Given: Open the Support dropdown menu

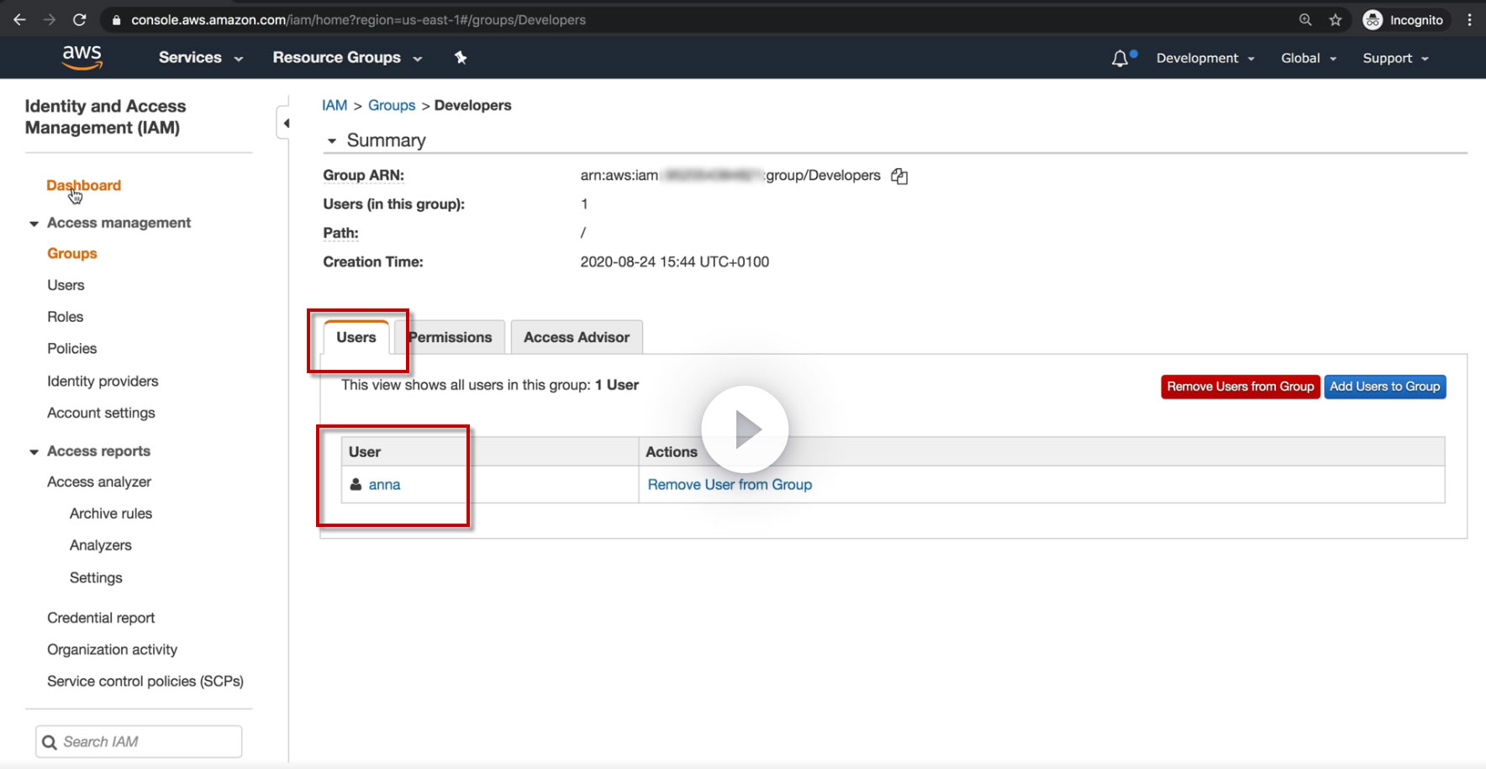Looking at the screenshot, I should tap(1395, 58).
